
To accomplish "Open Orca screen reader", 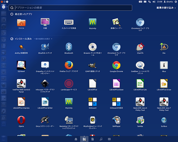I will click(x=45, y=120).
